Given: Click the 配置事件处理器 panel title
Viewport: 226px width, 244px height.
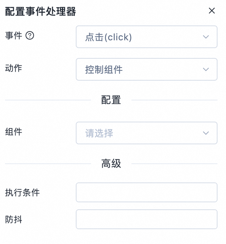Looking at the screenshot, I should pos(40,12).
